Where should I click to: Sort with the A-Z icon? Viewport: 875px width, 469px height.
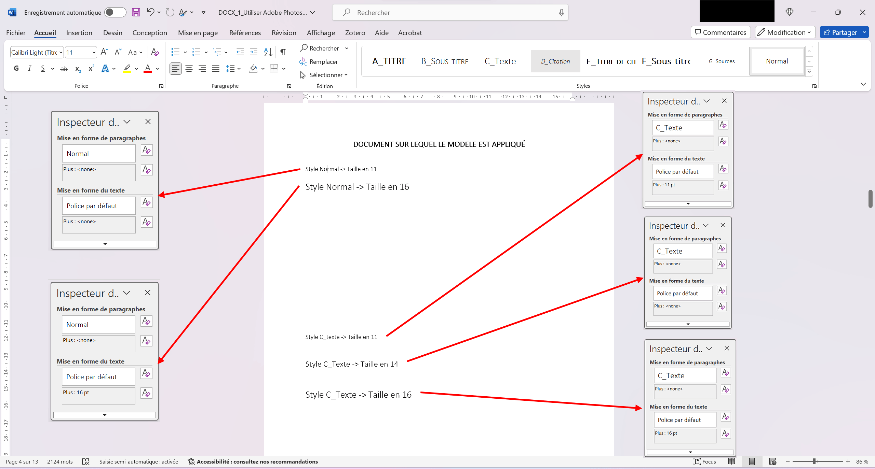[268, 52]
